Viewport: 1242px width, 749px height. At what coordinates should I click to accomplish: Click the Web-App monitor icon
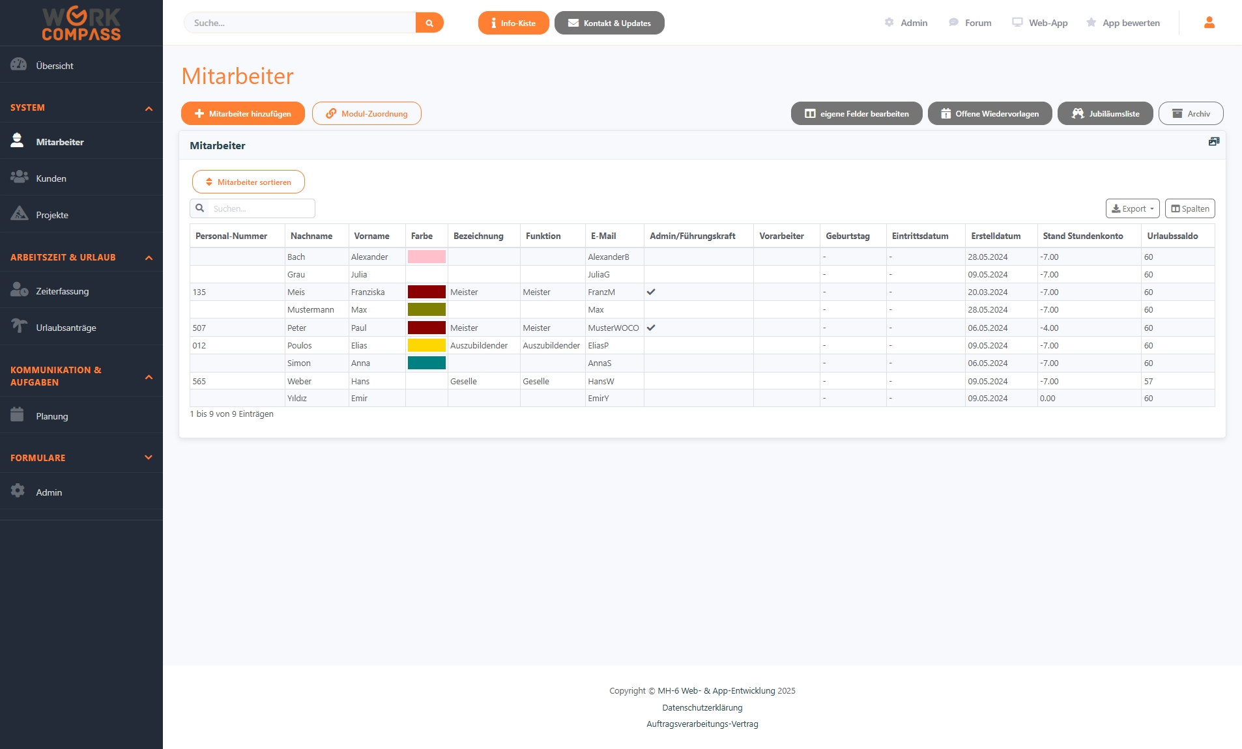[1017, 21]
